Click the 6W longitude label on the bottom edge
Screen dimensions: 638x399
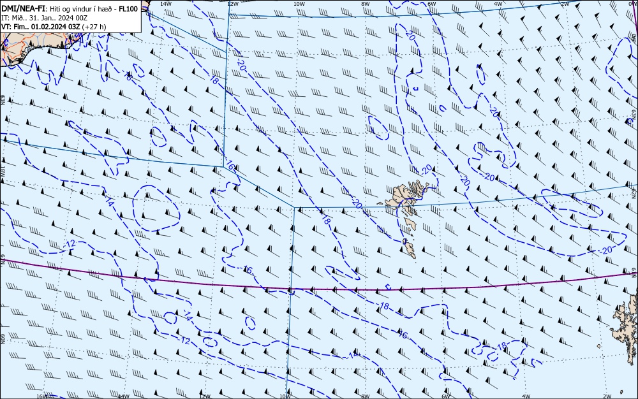click(x=446, y=396)
